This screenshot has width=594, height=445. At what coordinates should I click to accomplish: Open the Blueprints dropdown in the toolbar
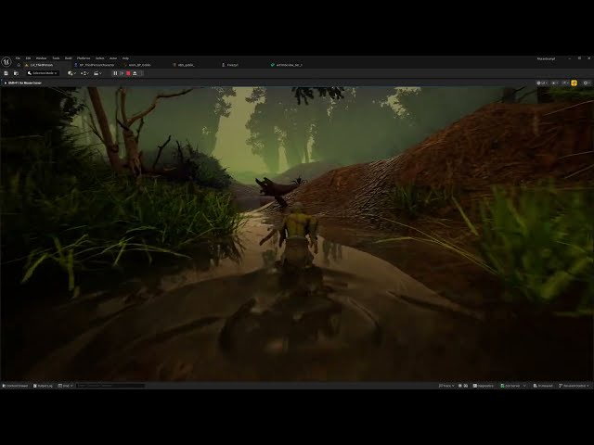(x=84, y=73)
